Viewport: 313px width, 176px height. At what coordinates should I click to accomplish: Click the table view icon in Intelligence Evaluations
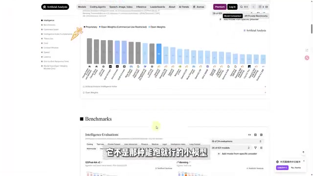pos(261,135)
